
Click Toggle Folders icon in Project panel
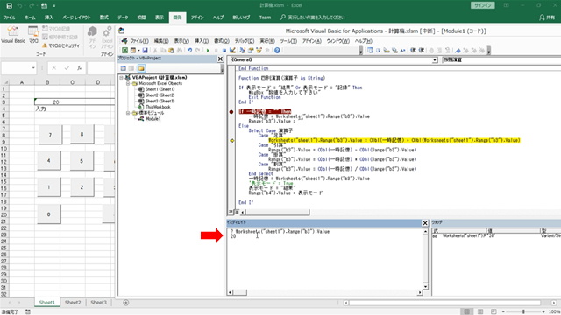(x=141, y=68)
